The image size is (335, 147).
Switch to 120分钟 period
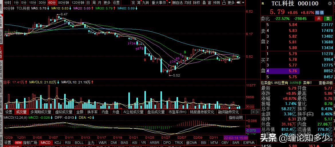click(78, 3)
